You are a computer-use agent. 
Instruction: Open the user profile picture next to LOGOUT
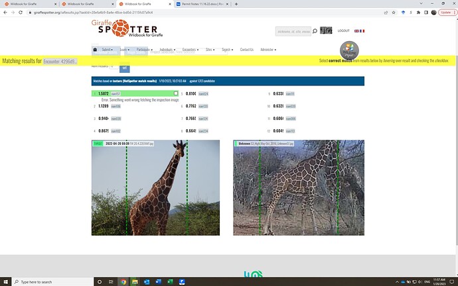pyautogui.click(x=326, y=30)
